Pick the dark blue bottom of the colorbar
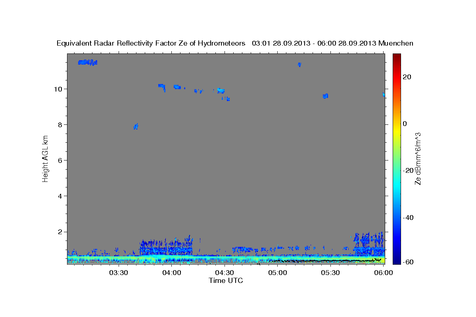This screenshot has width=476, height=317. coord(397,260)
